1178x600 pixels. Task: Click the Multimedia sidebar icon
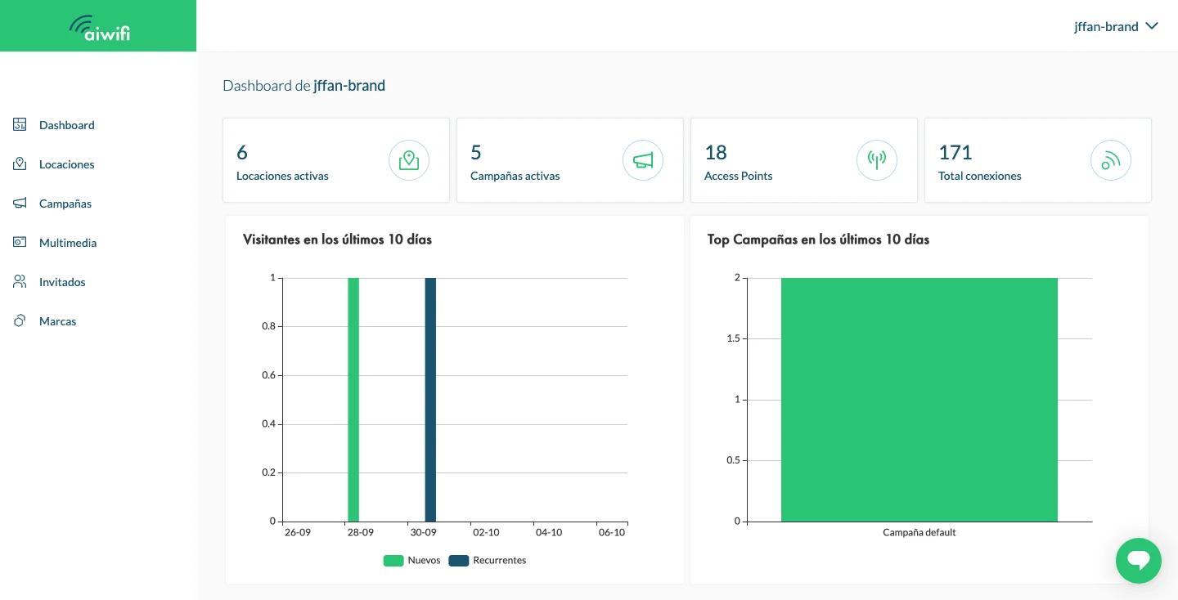pyautogui.click(x=20, y=243)
